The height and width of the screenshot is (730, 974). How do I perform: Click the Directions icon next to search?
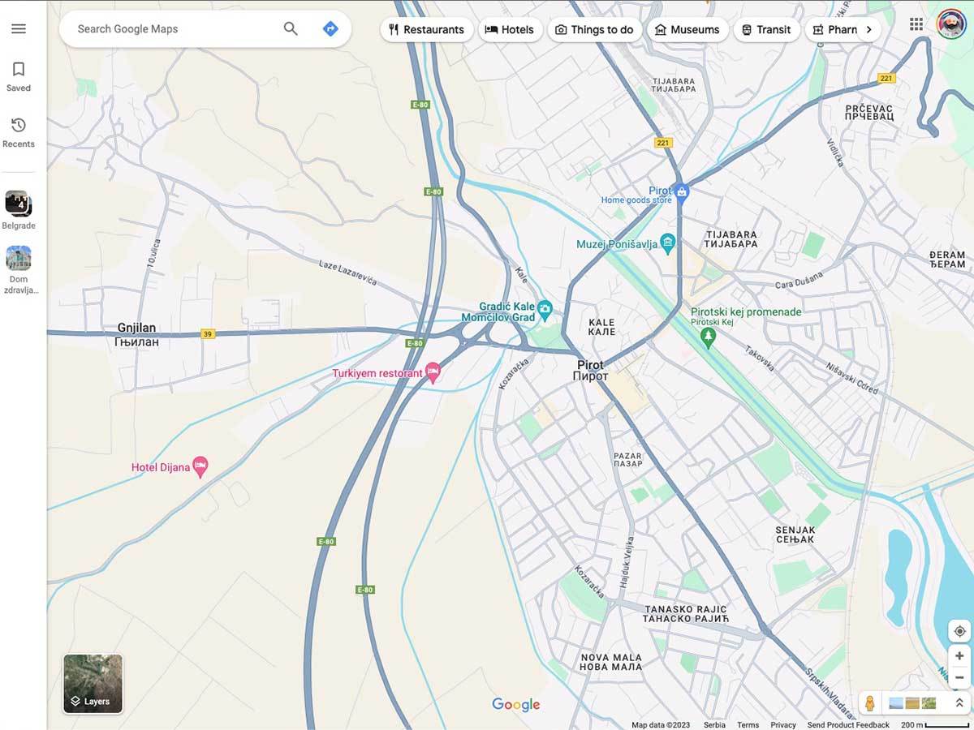[x=330, y=28]
